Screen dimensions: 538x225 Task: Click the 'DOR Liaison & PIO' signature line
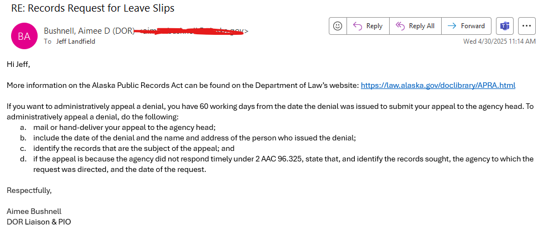[39, 221]
